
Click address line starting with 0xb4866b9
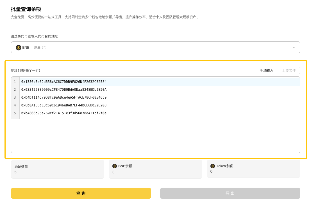[64, 113]
